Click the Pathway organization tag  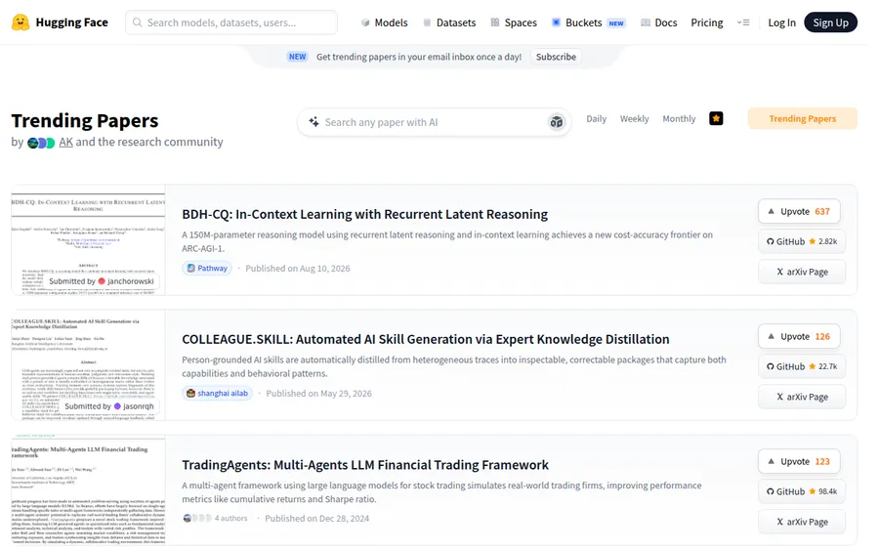[x=207, y=268]
